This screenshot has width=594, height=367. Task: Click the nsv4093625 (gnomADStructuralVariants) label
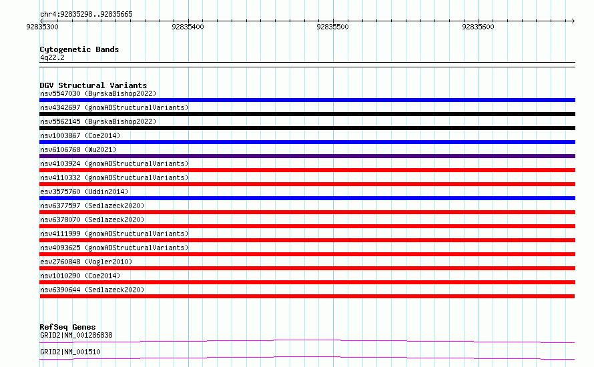point(114,248)
